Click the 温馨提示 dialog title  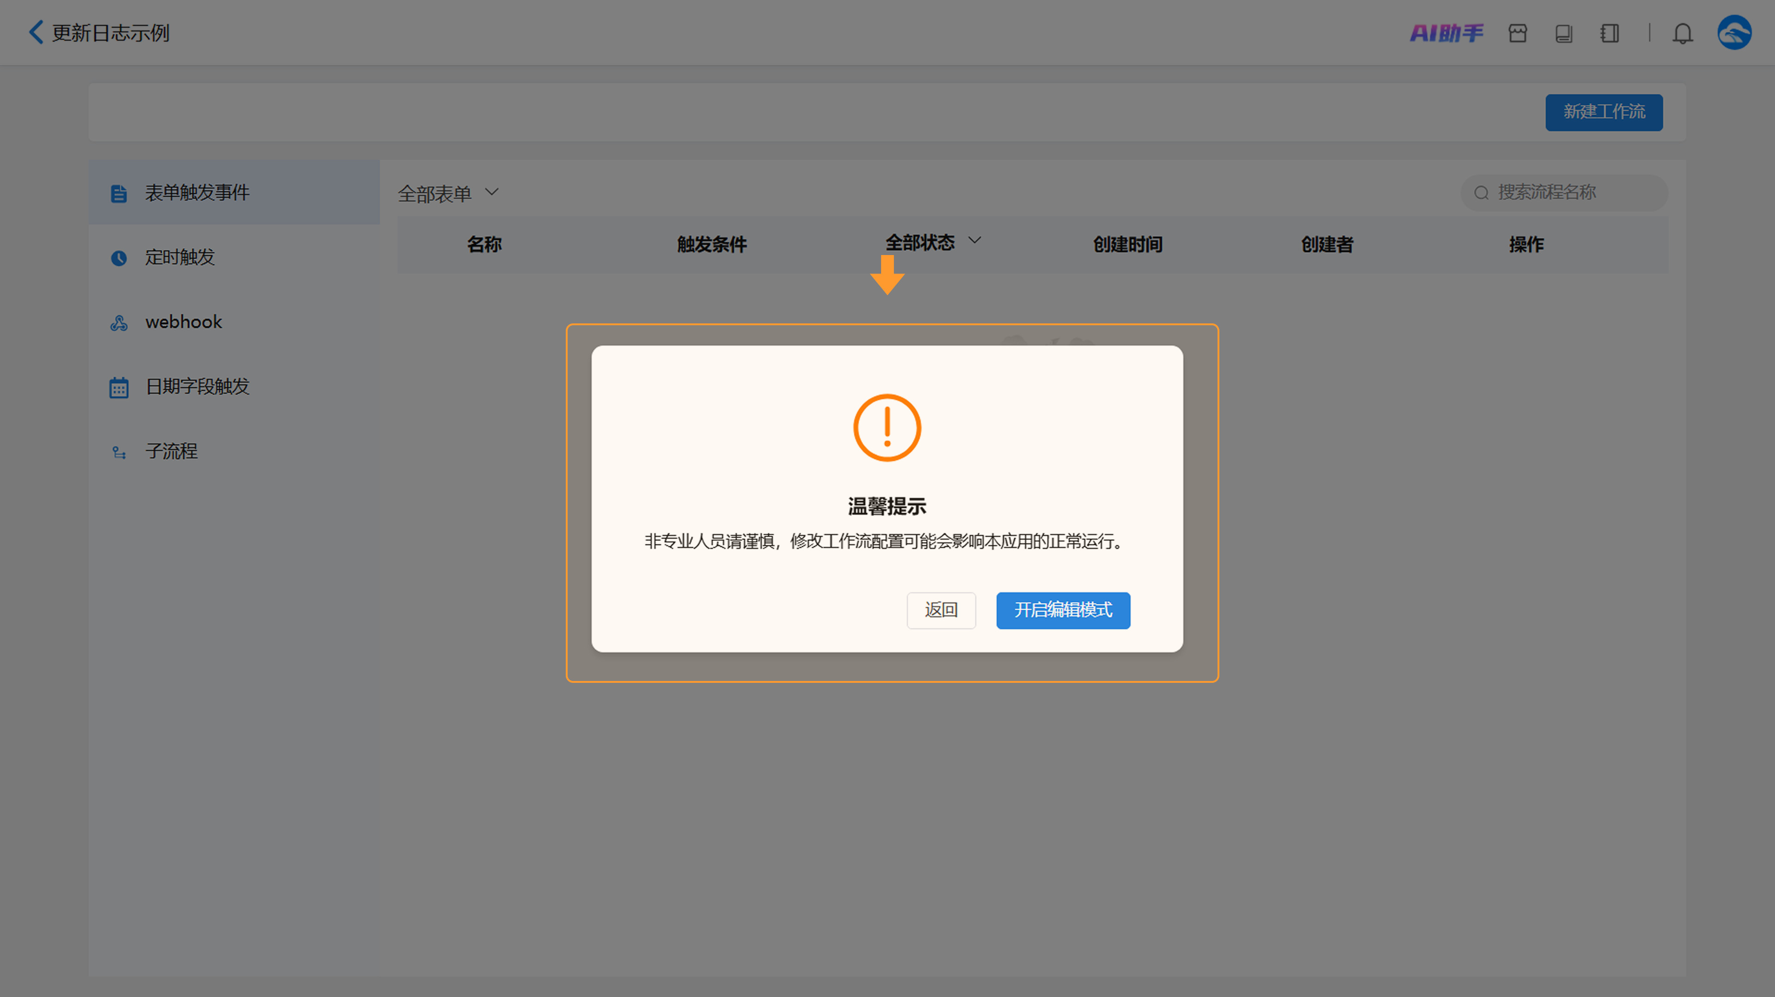pyautogui.click(x=887, y=507)
